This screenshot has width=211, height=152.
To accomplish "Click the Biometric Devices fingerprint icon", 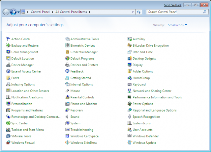I will click(67, 45).
